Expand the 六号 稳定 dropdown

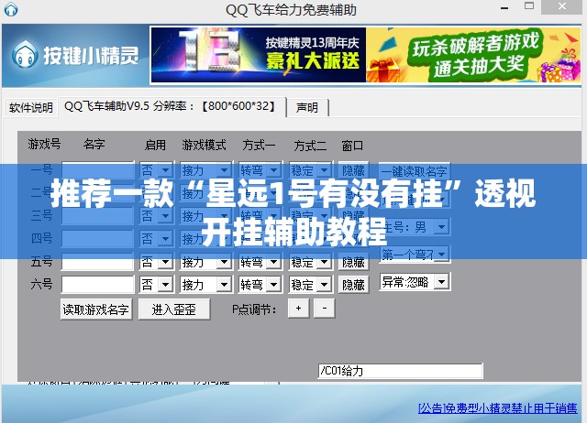click(x=311, y=285)
